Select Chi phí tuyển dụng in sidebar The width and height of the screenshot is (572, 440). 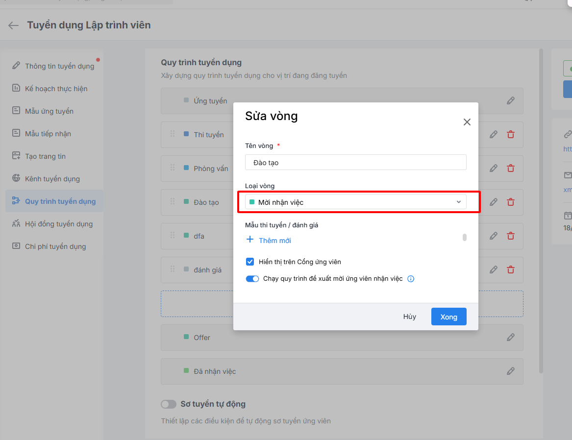tap(55, 246)
